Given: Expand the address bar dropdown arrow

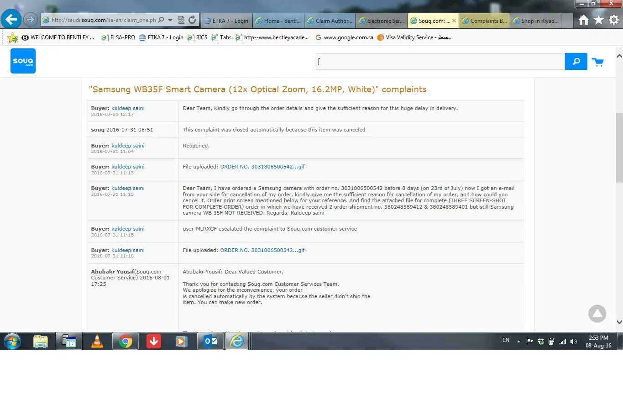Looking at the screenshot, I should 170,20.
